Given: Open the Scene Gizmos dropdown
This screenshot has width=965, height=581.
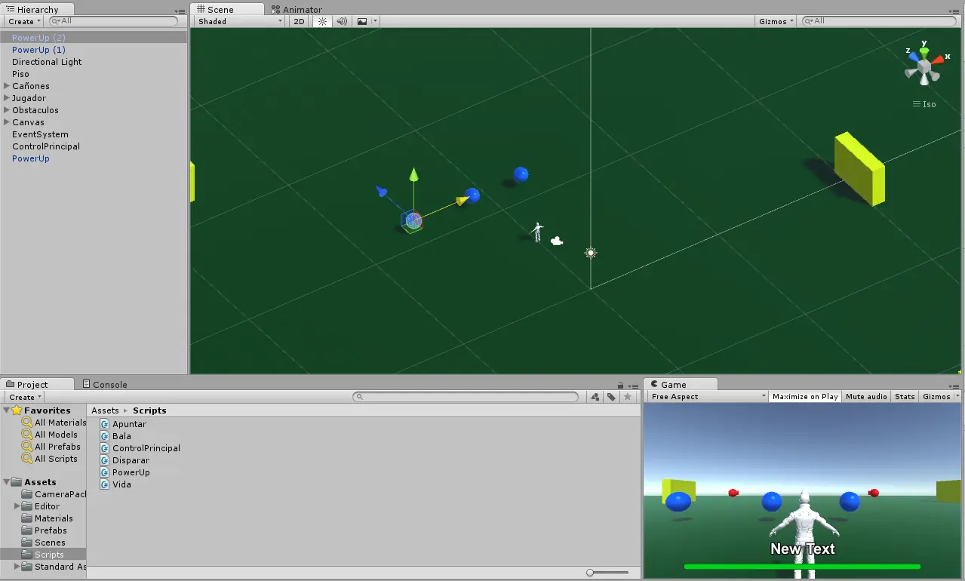Looking at the screenshot, I should coord(776,21).
